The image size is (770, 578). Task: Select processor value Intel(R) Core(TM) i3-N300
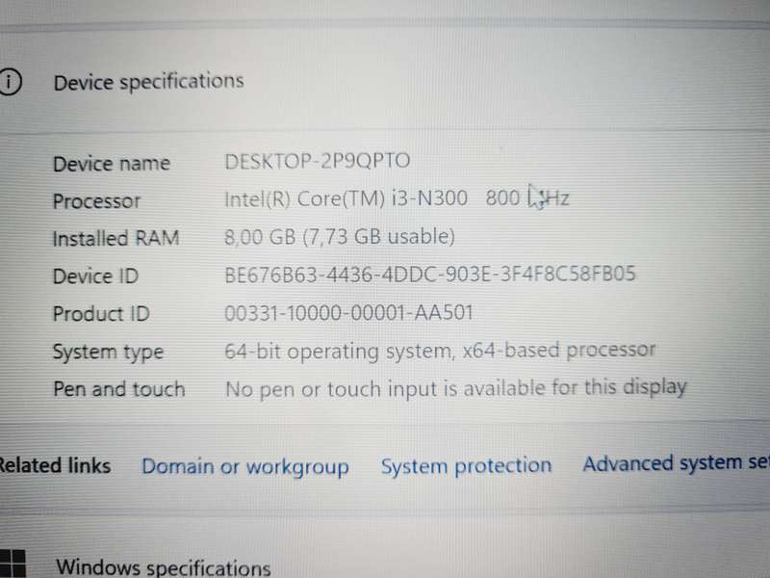point(346,198)
